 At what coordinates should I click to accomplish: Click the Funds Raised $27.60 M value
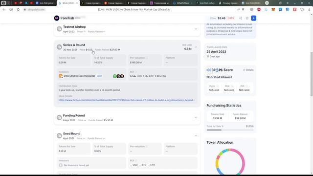(x=115, y=50)
